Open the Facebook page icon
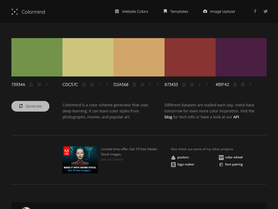278x209 pixels. coord(255,11)
